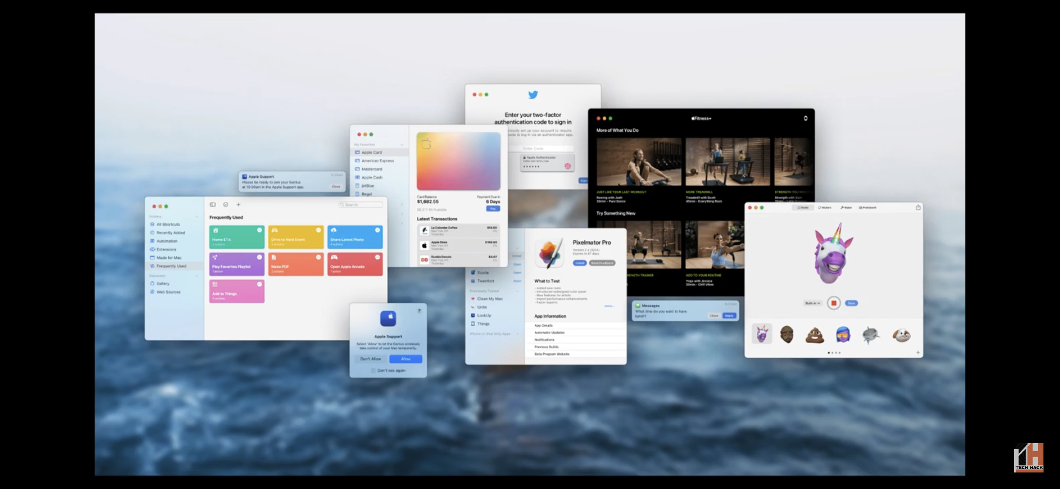Image resolution: width=1060 pixels, height=489 pixels.
Task: Collapse the Discovery section in Shortcuts sidebar
Action: (196, 276)
